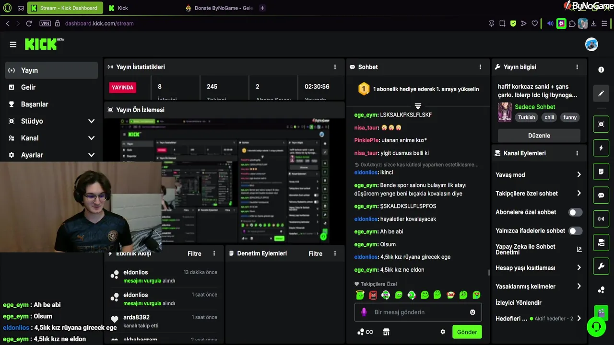614x345 pixels.
Task: Click Filtre in Denetim Eylemleri panel
Action: [315, 254]
